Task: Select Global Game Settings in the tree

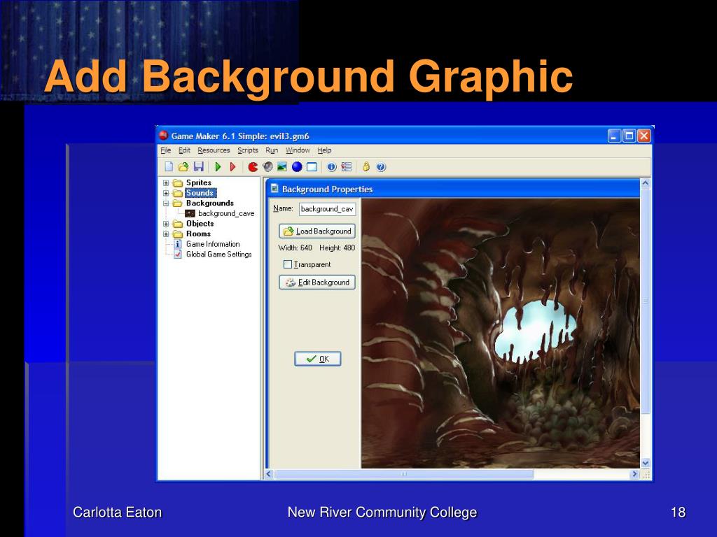Action: coord(218,255)
